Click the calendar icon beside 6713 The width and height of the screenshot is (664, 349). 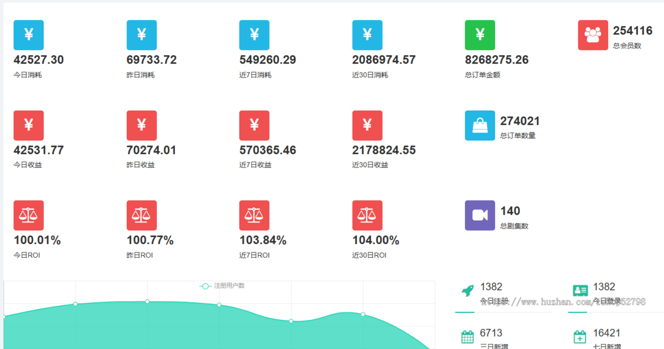click(x=468, y=336)
